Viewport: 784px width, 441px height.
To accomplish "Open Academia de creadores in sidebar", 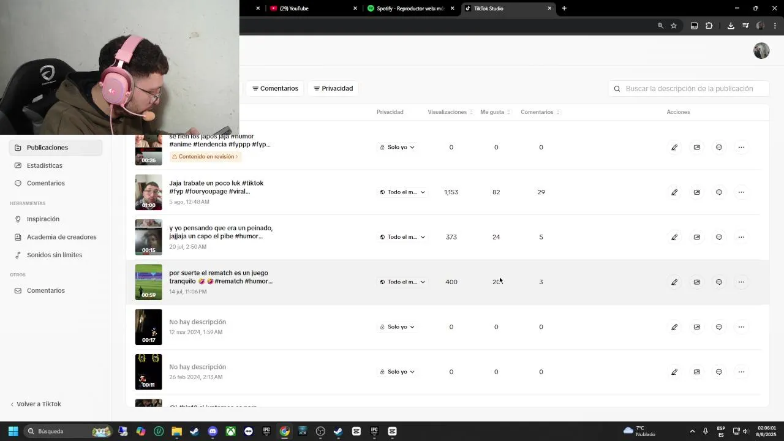I will pos(56,237).
